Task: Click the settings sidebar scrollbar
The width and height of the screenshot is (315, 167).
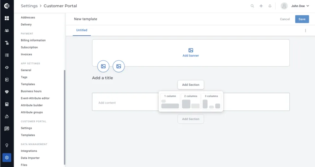Action: [65, 117]
